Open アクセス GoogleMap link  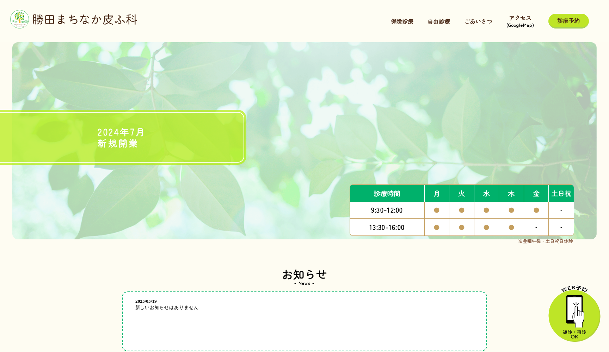(520, 20)
